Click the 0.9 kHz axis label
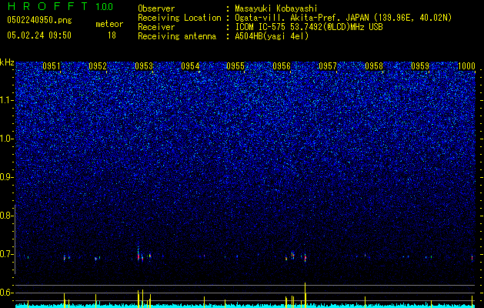Image resolution: width=484 pixels, height=308 pixels. 6,177
